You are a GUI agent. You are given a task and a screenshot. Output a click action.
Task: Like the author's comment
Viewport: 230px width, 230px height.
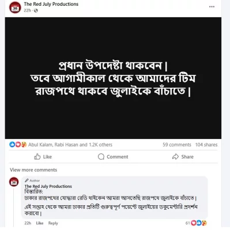point(40,223)
